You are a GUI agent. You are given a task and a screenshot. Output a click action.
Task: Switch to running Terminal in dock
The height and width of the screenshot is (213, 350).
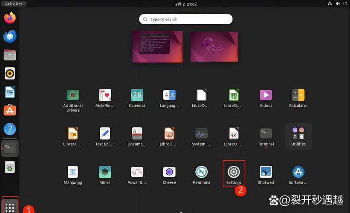coord(10,148)
